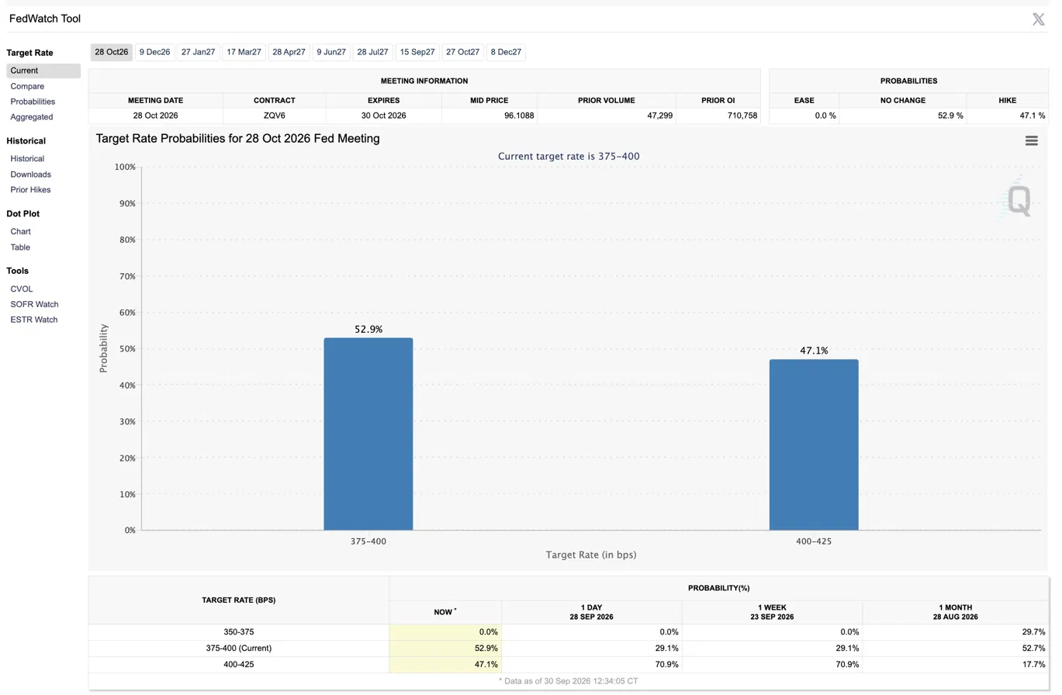
Task: Click the ZQV6 contract cell
Action: pyautogui.click(x=275, y=116)
